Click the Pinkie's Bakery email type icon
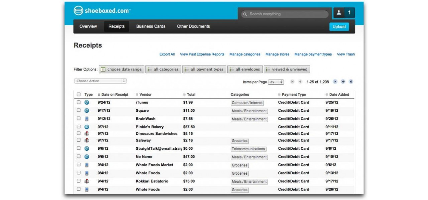Screen dimensions: 428x200 pyautogui.click(x=87, y=127)
